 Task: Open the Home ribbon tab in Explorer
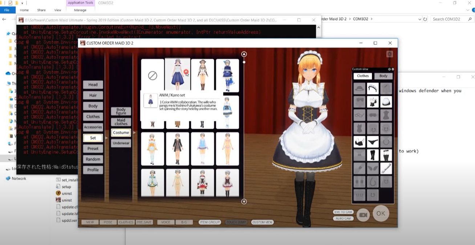(24, 10)
